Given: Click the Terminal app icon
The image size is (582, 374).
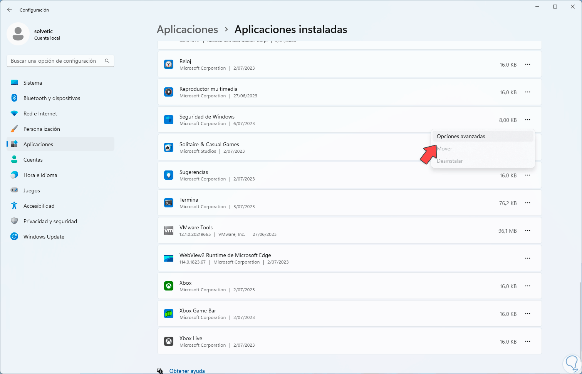Looking at the screenshot, I should point(169,203).
